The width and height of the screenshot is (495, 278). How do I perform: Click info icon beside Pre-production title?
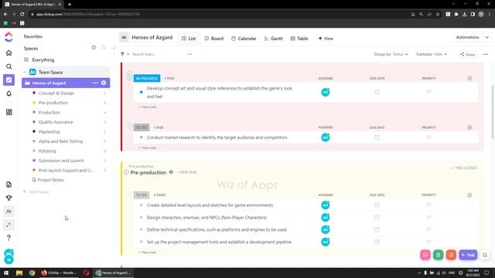171,172
